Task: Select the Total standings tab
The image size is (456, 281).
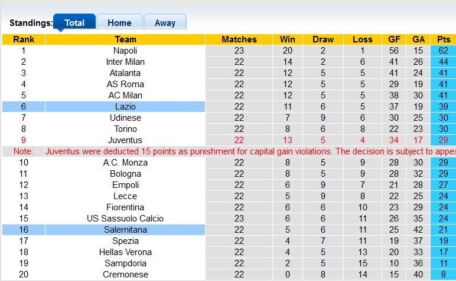Action: click(74, 22)
